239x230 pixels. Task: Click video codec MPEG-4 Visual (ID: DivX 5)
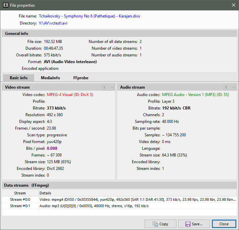(x=70, y=95)
